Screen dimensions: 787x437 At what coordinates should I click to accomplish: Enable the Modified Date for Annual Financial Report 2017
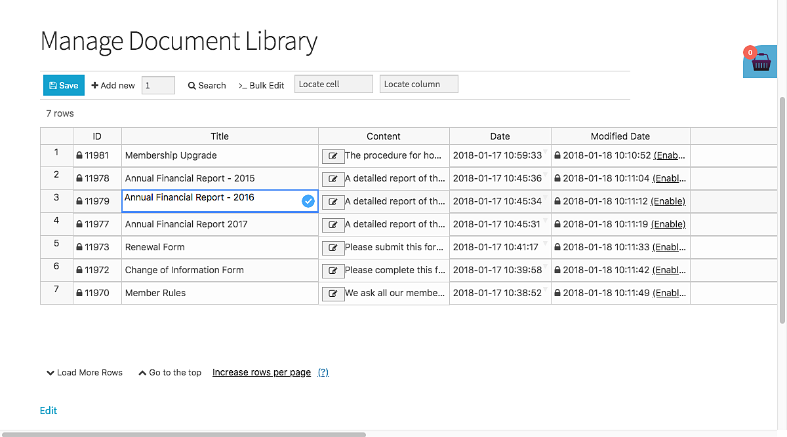[x=668, y=224]
